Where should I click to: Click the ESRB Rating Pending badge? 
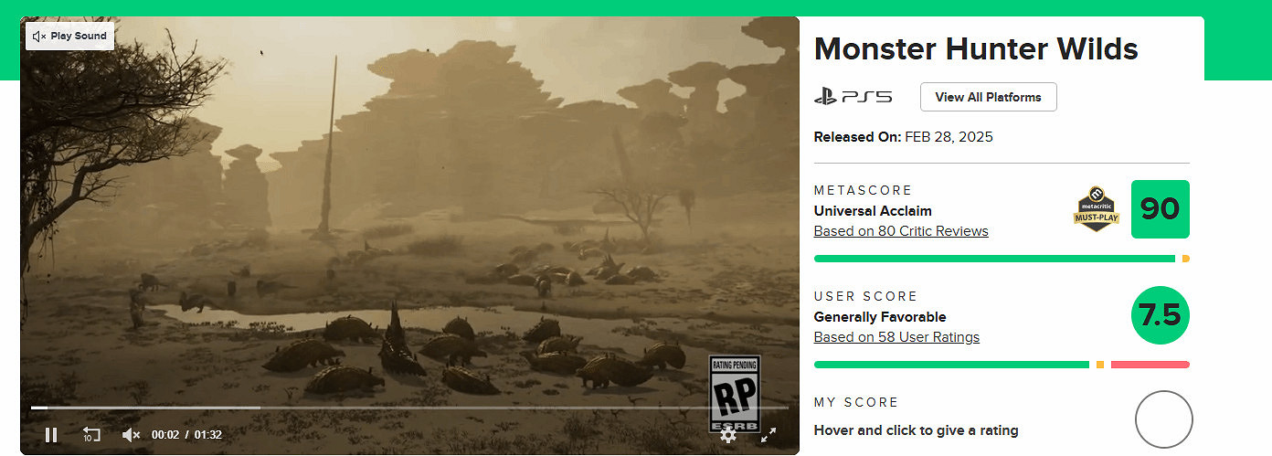point(735,393)
